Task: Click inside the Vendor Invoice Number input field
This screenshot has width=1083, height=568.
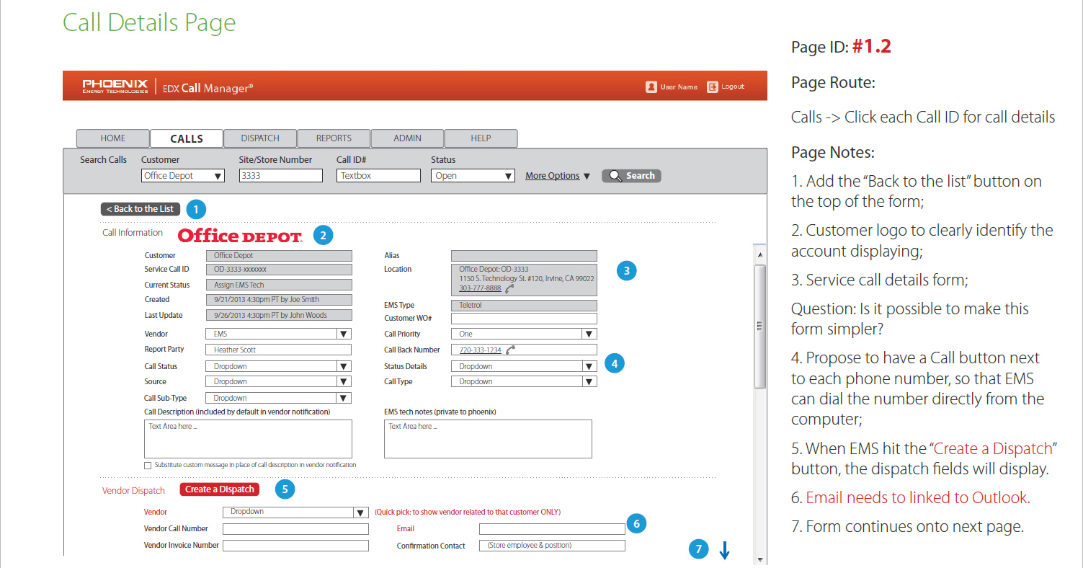Action: [x=295, y=545]
